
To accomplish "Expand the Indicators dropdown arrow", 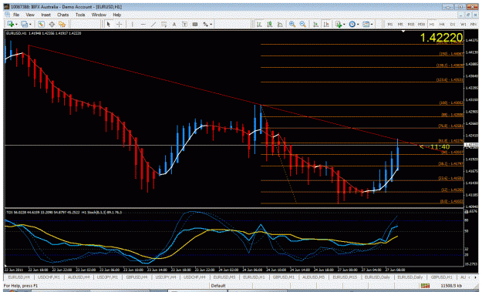I will (x=344, y=25).
